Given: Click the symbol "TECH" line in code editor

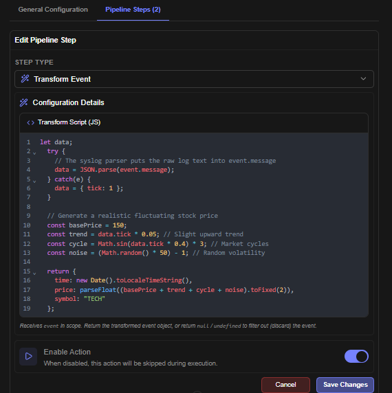Looking at the screenshot, I should [80, 299].
